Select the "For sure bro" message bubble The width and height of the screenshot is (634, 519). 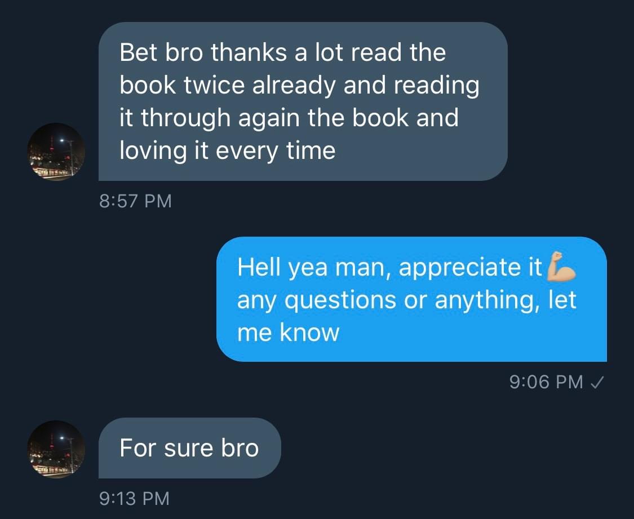(x=189, y=448)
